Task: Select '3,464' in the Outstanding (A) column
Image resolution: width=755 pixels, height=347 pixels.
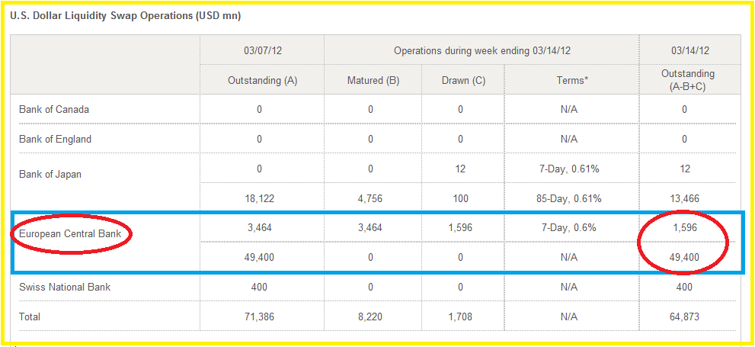Action: pyautogui.click(x=260, y=228)
